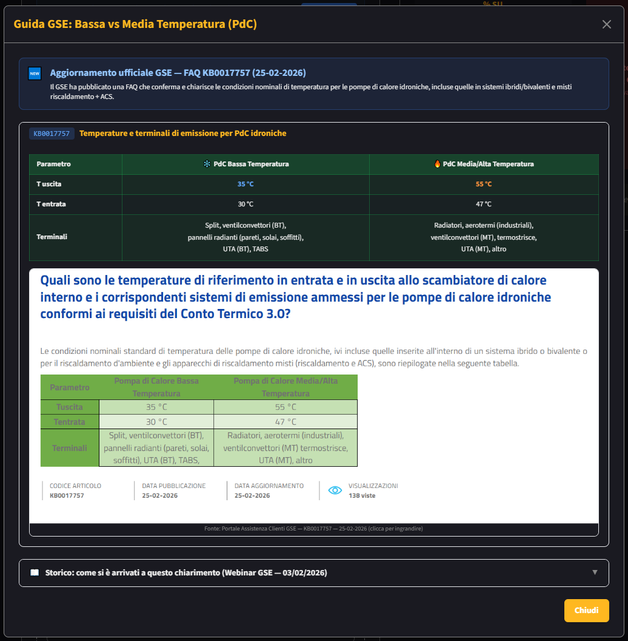Open the Storico Webinar GSE 03/02/2026 heading
Viewport: 628px width, 641px height.
pos(186,572)
